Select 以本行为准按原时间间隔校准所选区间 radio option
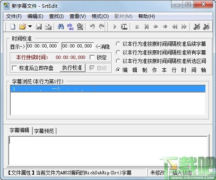Viewport: 216px width, 180px height. tap(118, 61)
